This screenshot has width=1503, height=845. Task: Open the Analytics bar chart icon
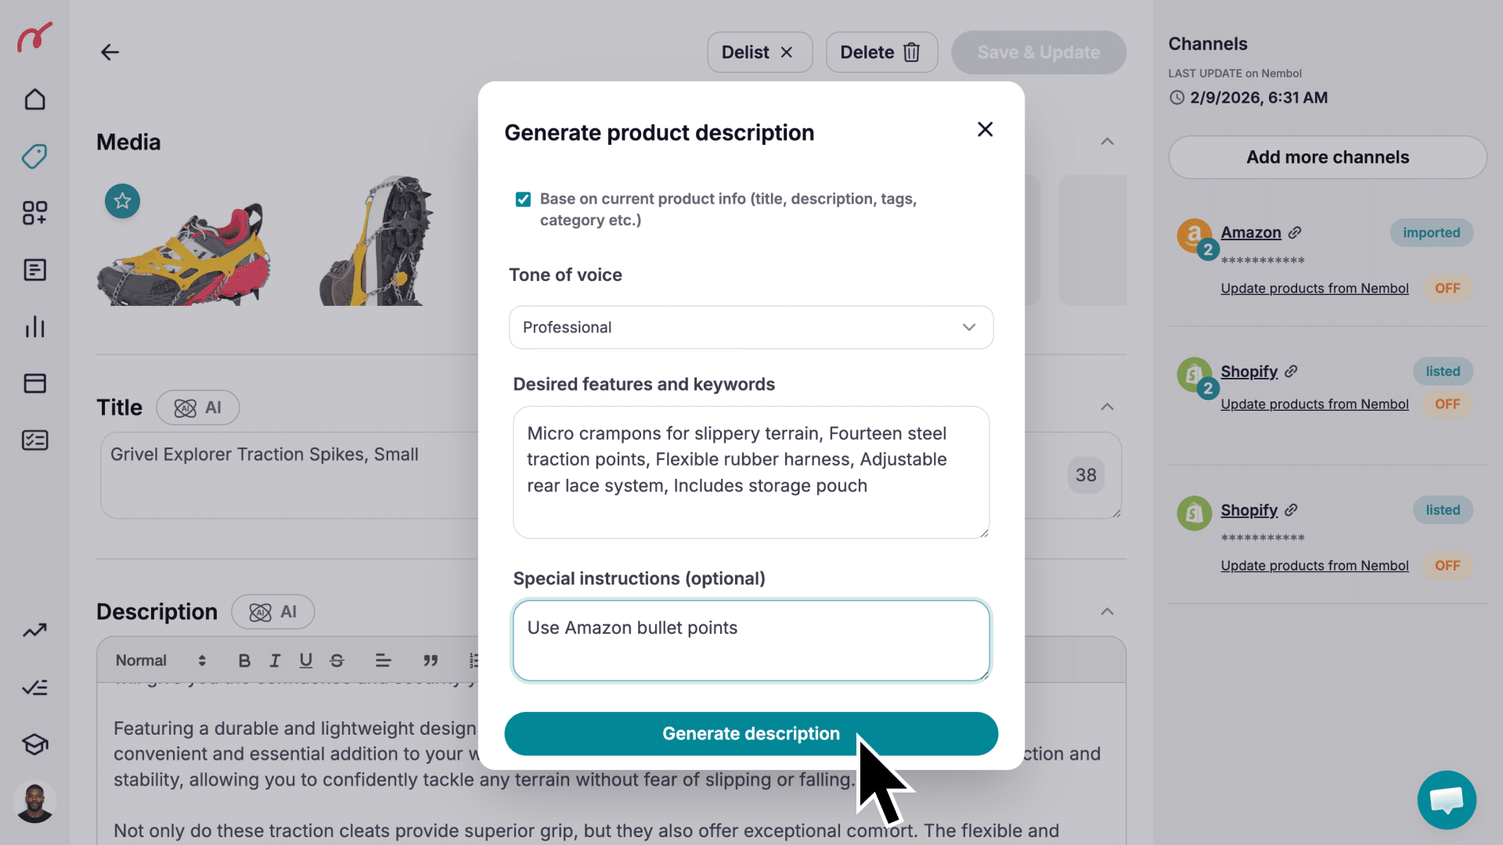[x=34, y=327]
